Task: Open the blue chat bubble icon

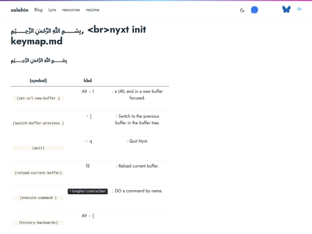Action: coord(254,10)
